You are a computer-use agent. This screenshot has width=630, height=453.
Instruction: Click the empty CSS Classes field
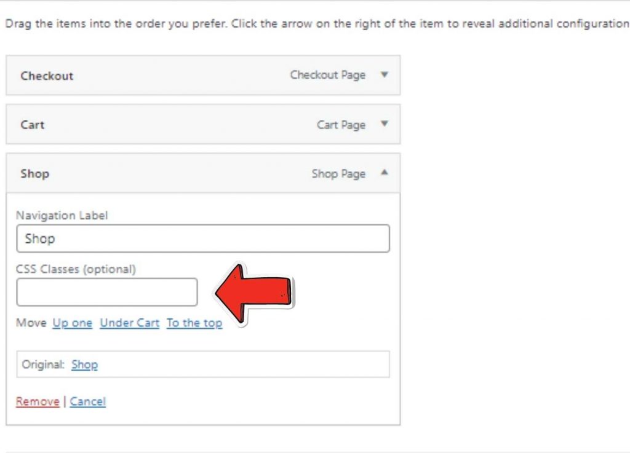coord(106,292)
